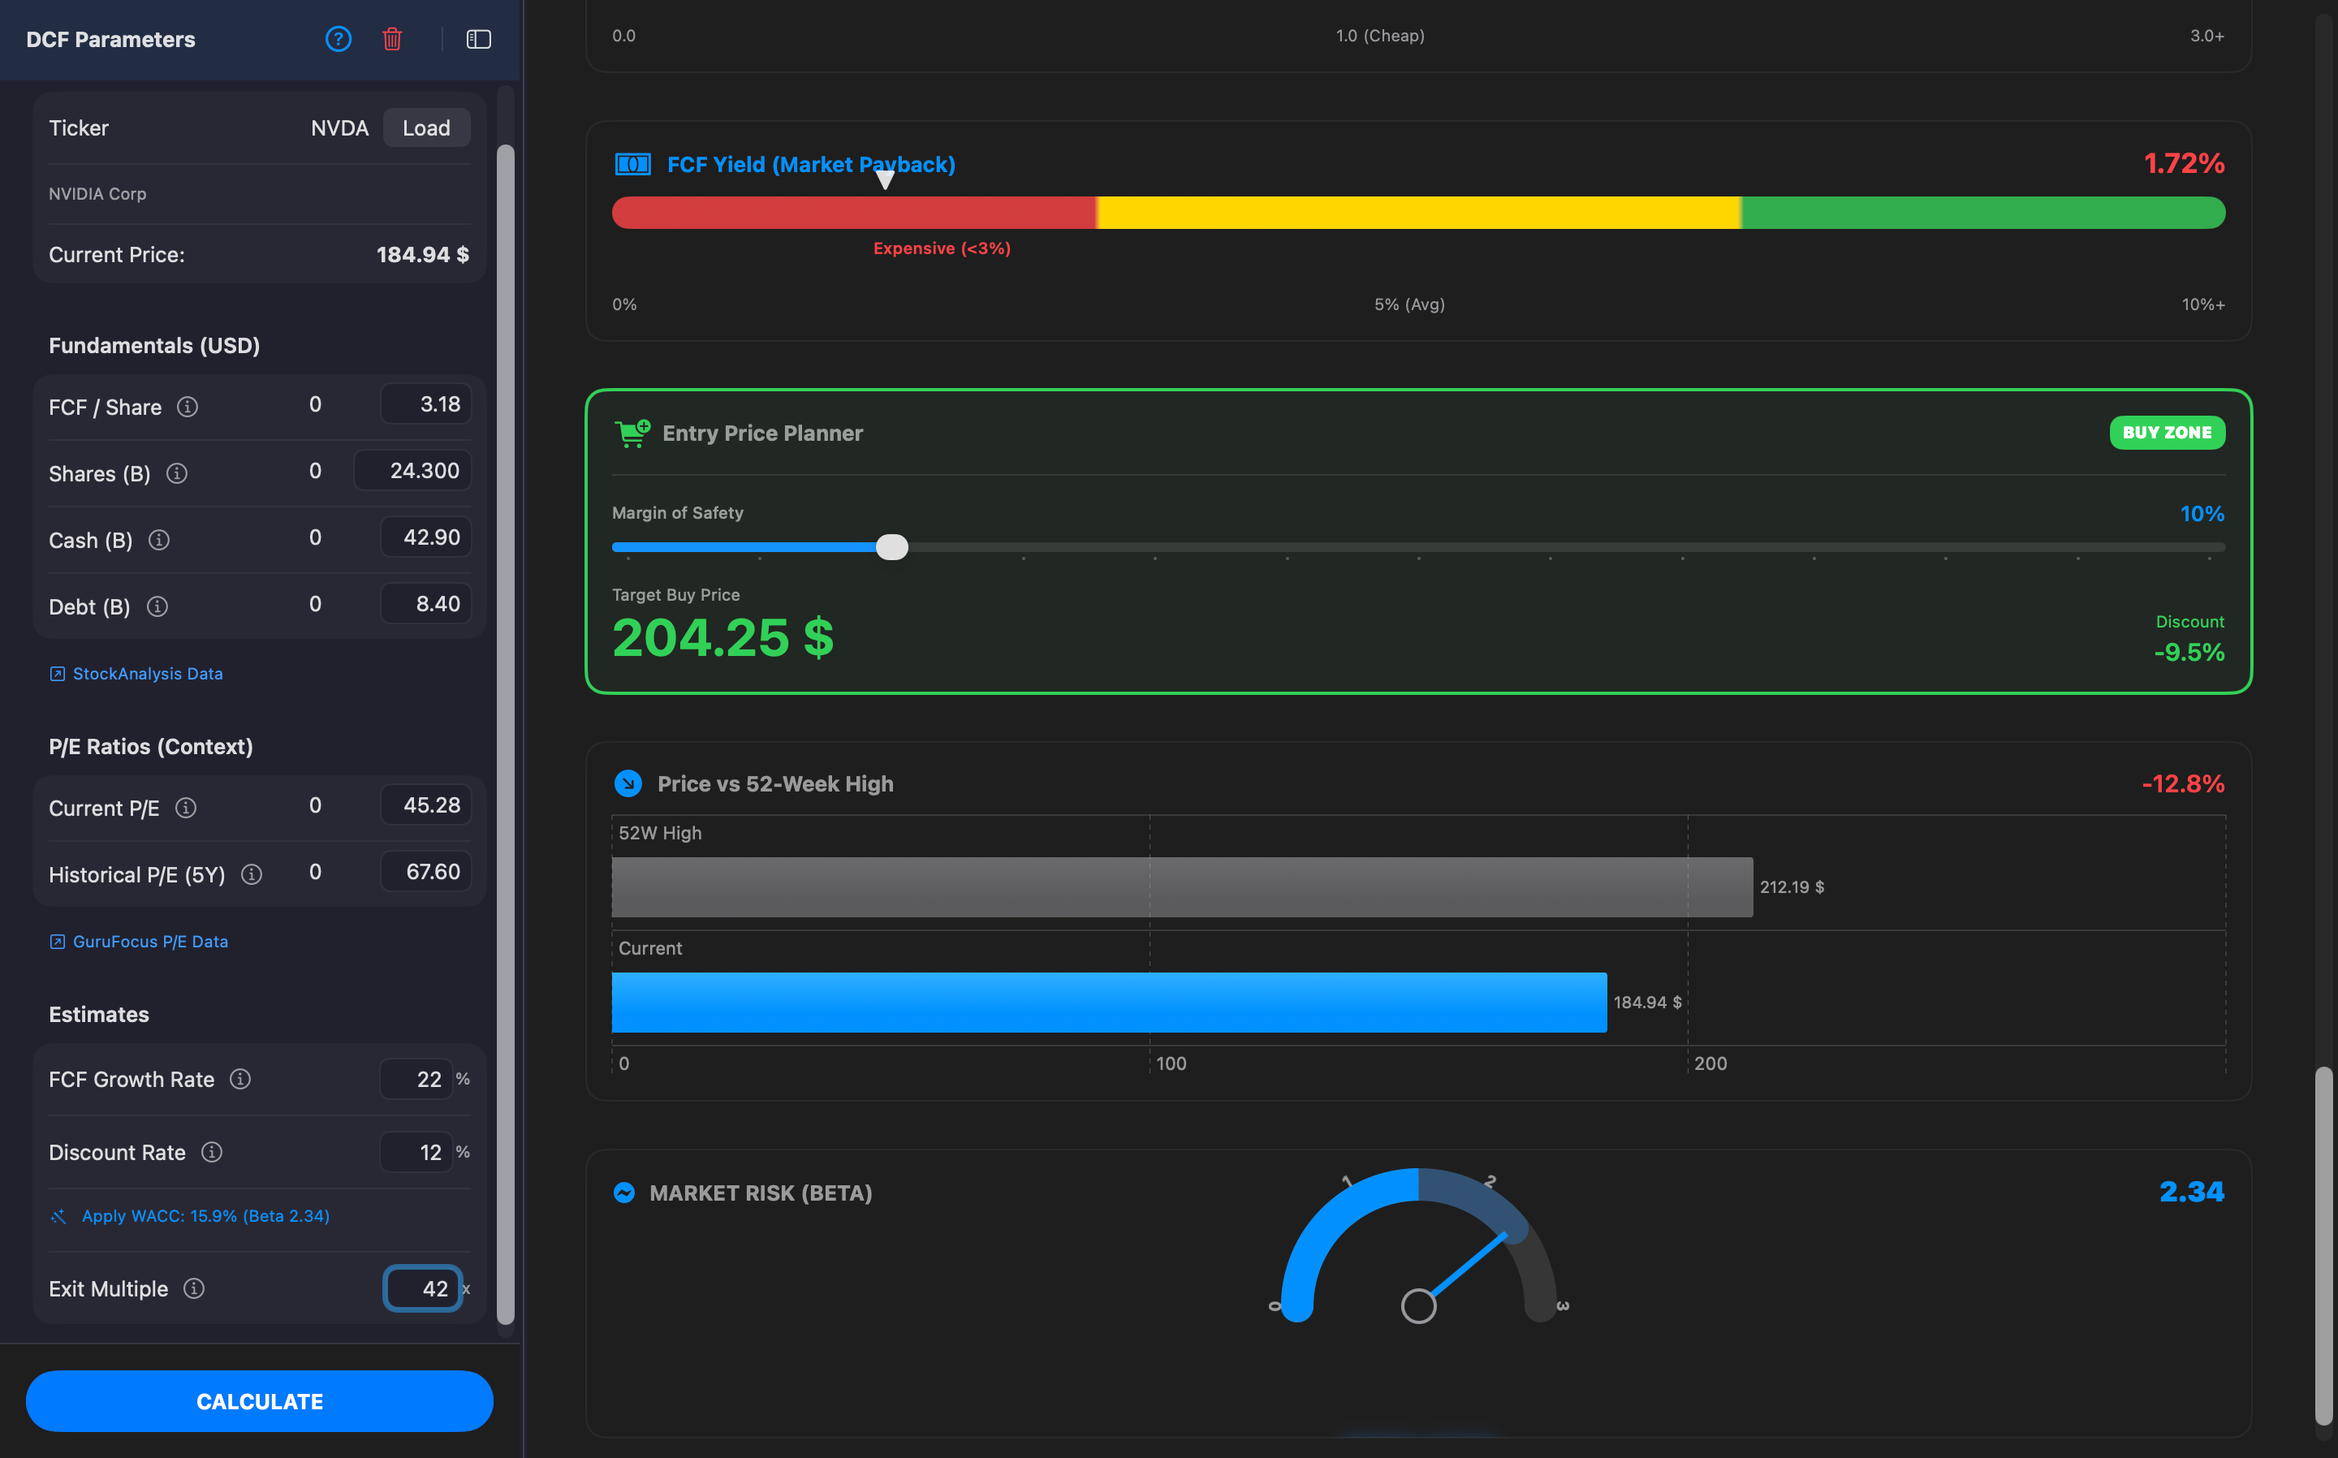Click the help question mark icon
2338x1458 pixels.
pyautogui.click(x=339, y=40)
